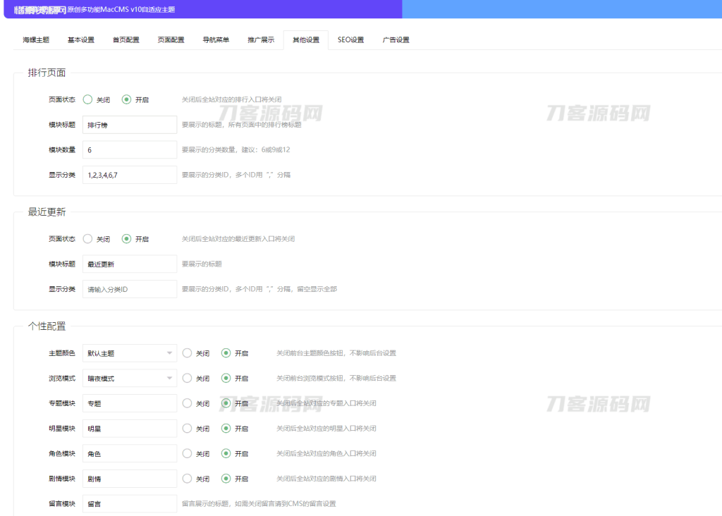Click the 海螺主题 tab
Viewport: 722px width, 516px height.
click(x=35, y=40)
